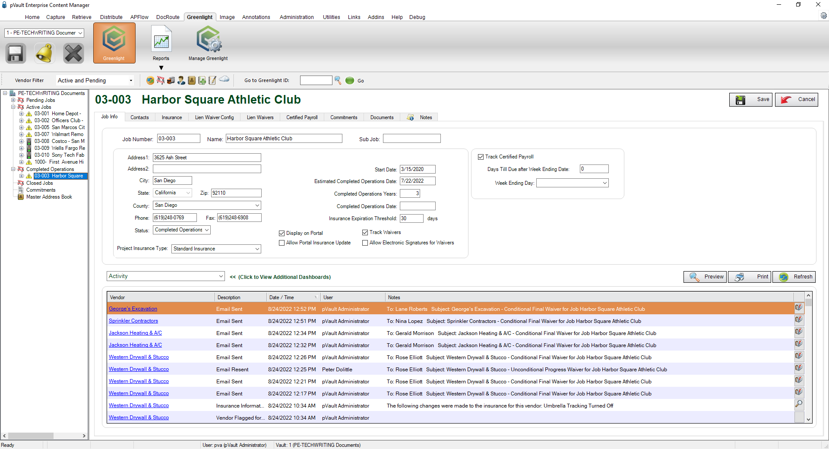
Task: Click magnifier icon on Insurance Information row
Action: tap(799, 405)
